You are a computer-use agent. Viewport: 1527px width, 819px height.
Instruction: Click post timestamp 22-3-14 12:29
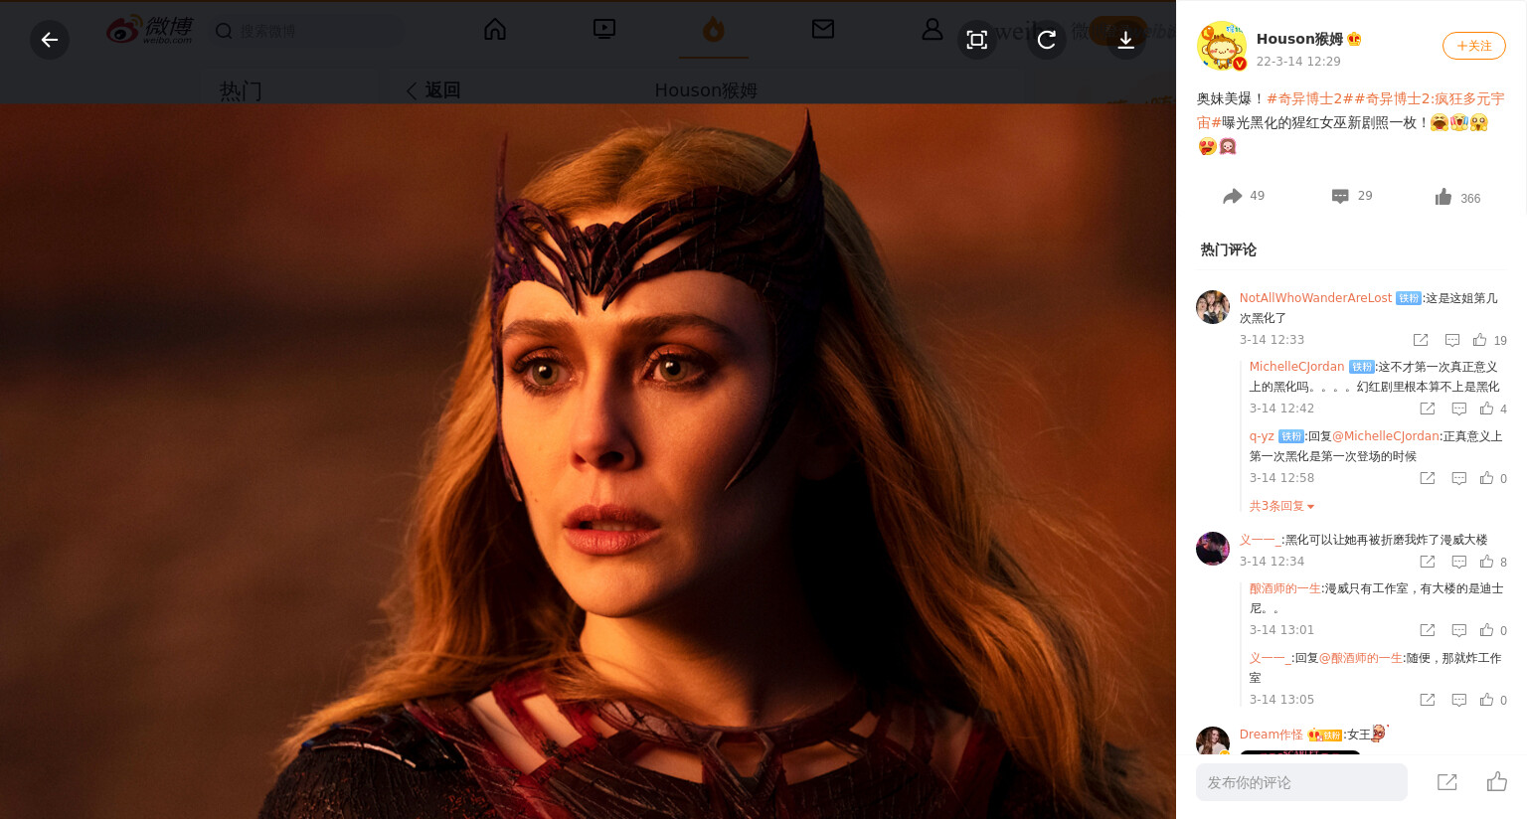click(x=1298, y=62)
